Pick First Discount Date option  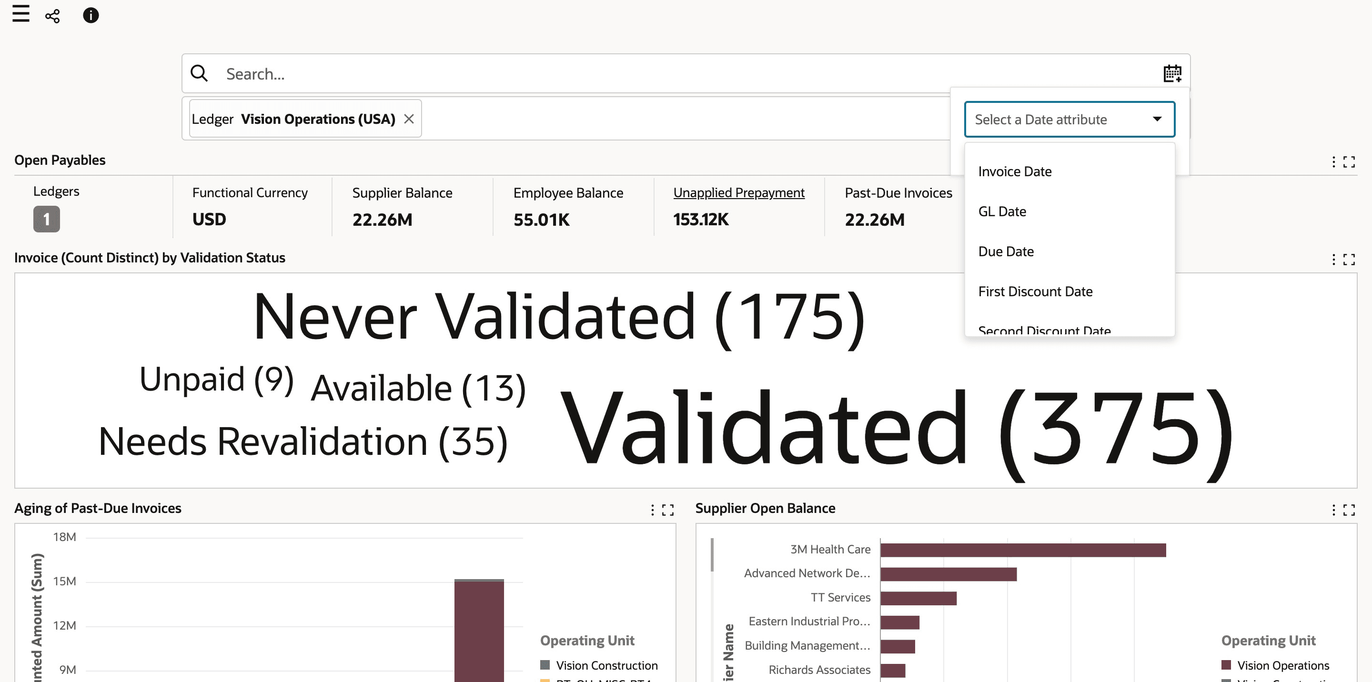point(1069,291)
